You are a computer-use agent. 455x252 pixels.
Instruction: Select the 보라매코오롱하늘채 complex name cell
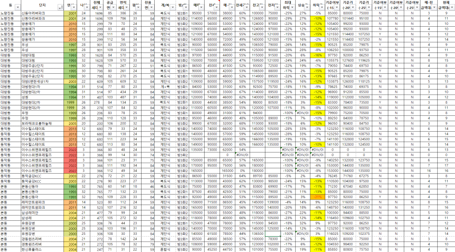click(43, 124)
